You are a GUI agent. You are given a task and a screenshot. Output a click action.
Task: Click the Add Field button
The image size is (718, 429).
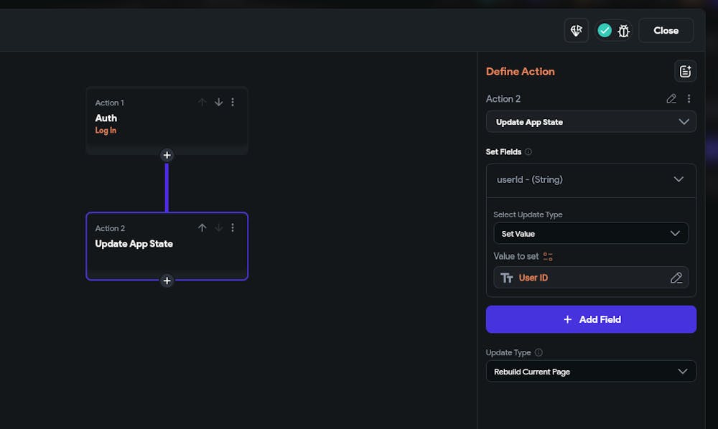pyautogui.click(x=591, y=319)
